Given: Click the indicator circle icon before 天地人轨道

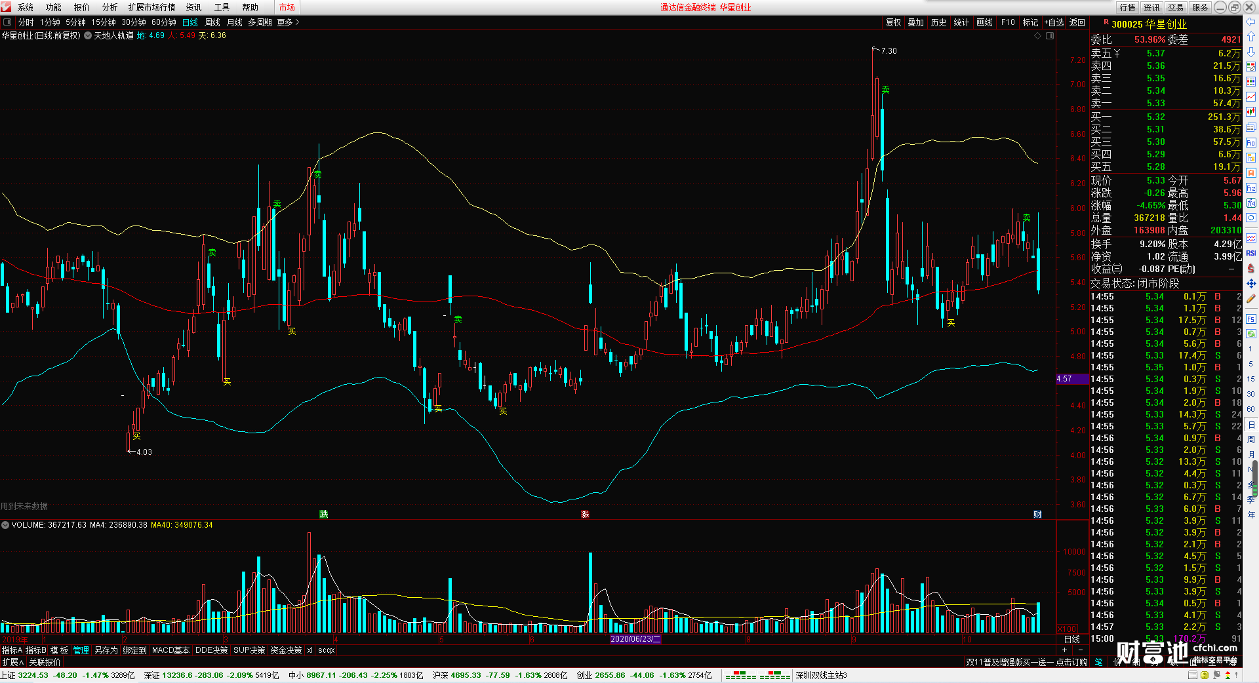Looking at the screenshot, I should coord(88,35).
